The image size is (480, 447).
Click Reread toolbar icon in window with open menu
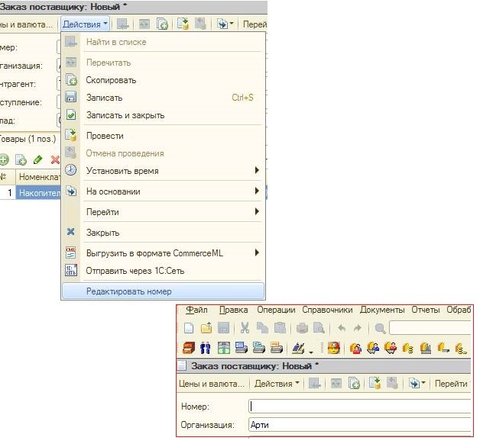(144, 24)
